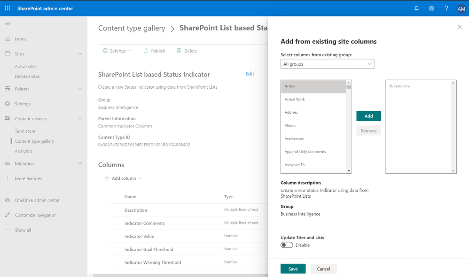Open the Select columns from group dropdown

pyautogui.click(x=327, y=64)
